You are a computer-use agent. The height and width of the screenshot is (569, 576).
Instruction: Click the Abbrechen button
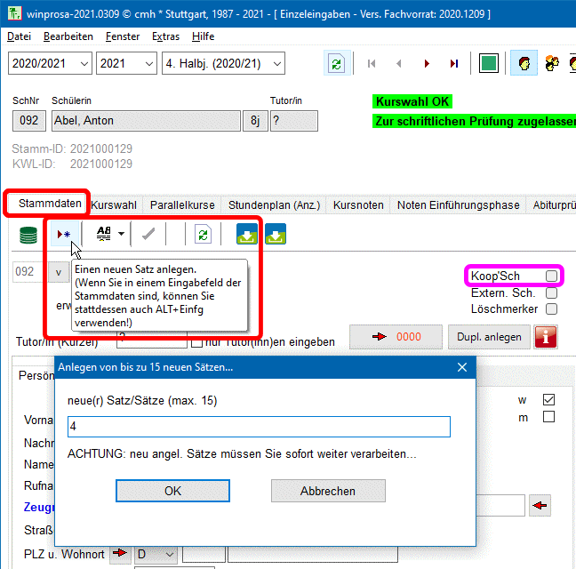[327, 491]
